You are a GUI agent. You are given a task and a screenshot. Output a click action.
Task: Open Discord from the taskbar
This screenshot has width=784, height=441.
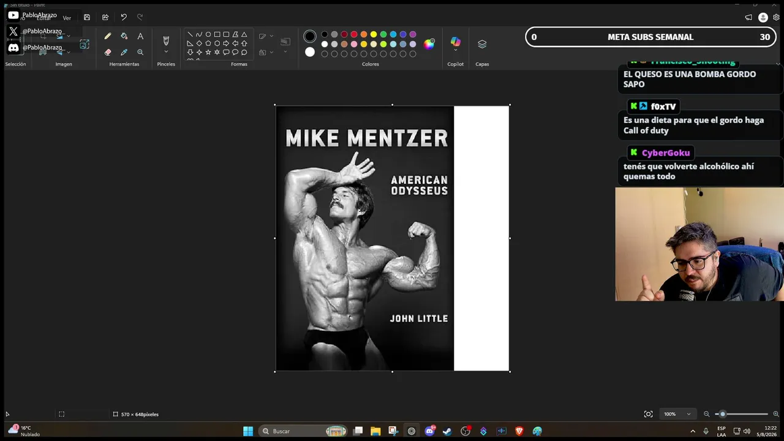pos(429,431)
